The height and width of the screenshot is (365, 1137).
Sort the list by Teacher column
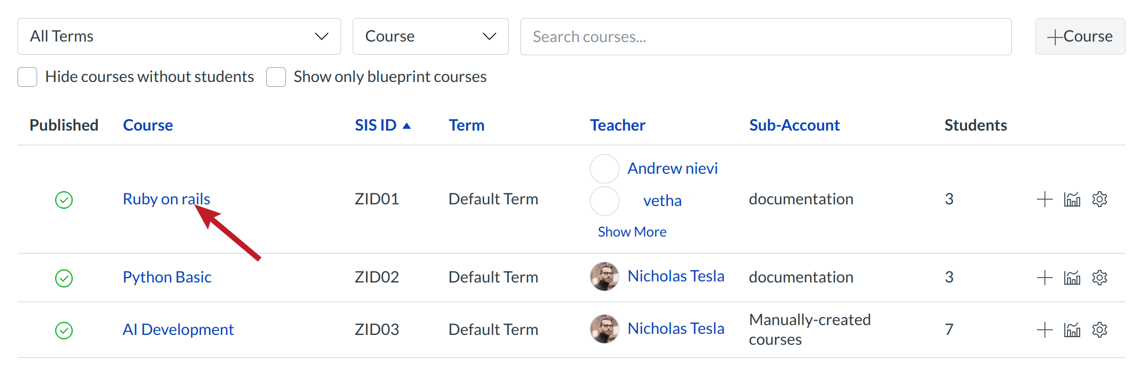click(x=617, y=126)
